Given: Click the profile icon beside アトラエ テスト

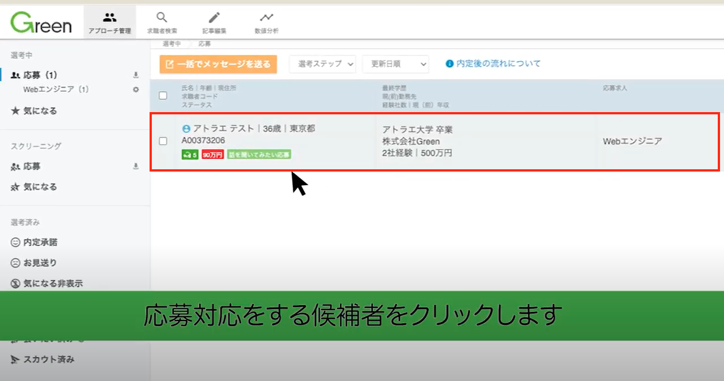Looking at the screenshot, I should pyautogui.click(x=186, y=129).
